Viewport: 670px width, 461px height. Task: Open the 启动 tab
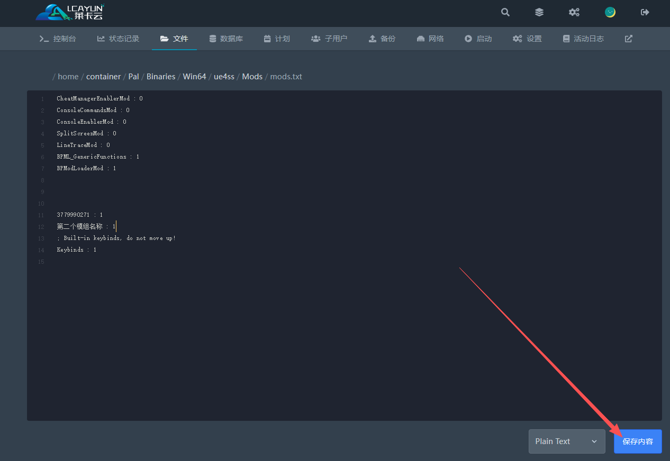478,39
